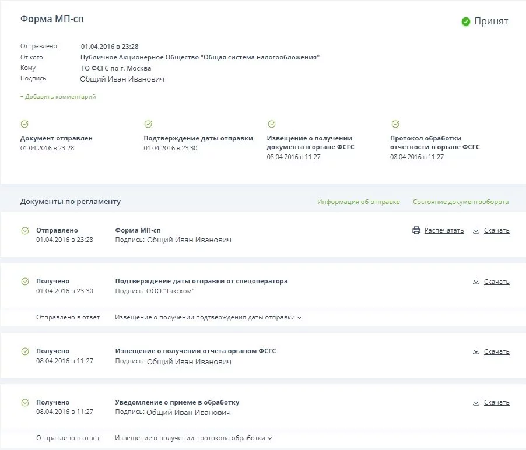The image size is (526, 450).
Task: Select Форма МП-сп document title in list
Action: [x=137, y=230]
